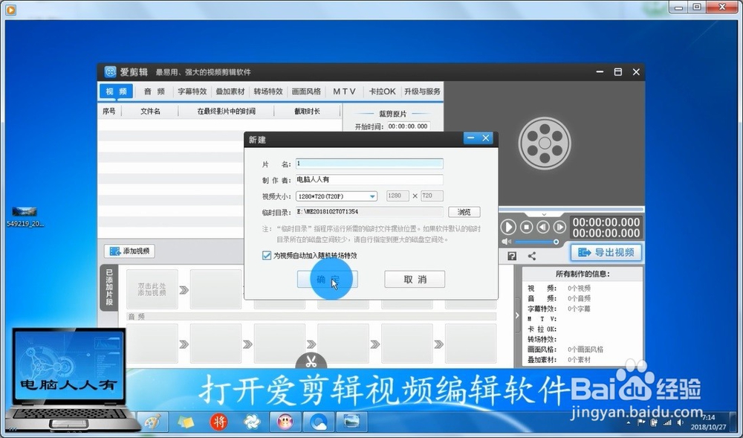Switch to the 音频 tab
This screenshot has width=743, height=438.
[155, 91]
